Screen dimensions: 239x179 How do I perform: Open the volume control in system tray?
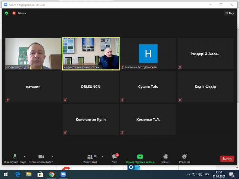[x=200, y=174]
